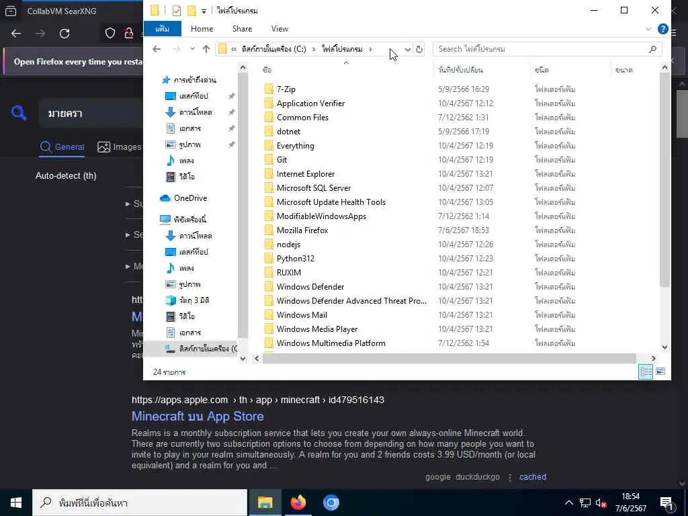Click the Explorer refresh button icon
The width and height of the screenshot is (688, 516).
[419, 49]
